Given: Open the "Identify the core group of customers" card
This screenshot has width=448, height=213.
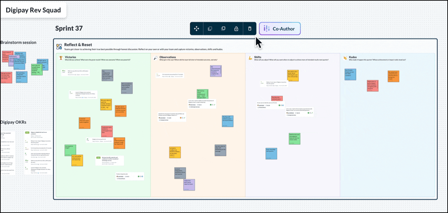Looking at the screenshot, I should tap(172, 117).
